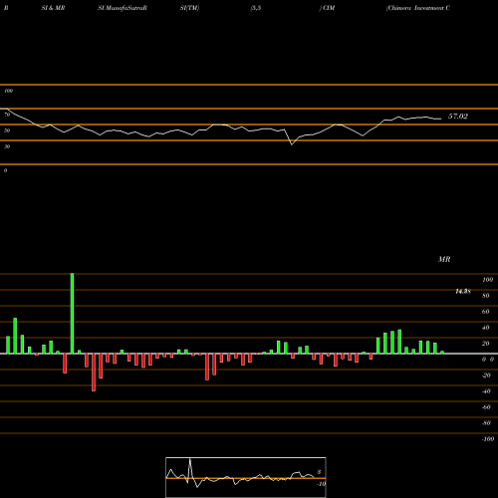Screen dimensions: 498x498
Task: Click the 0 label on the RSI axis
Action: 5,170
